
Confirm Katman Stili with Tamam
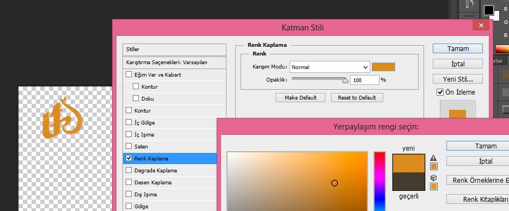tap(458, 48)
